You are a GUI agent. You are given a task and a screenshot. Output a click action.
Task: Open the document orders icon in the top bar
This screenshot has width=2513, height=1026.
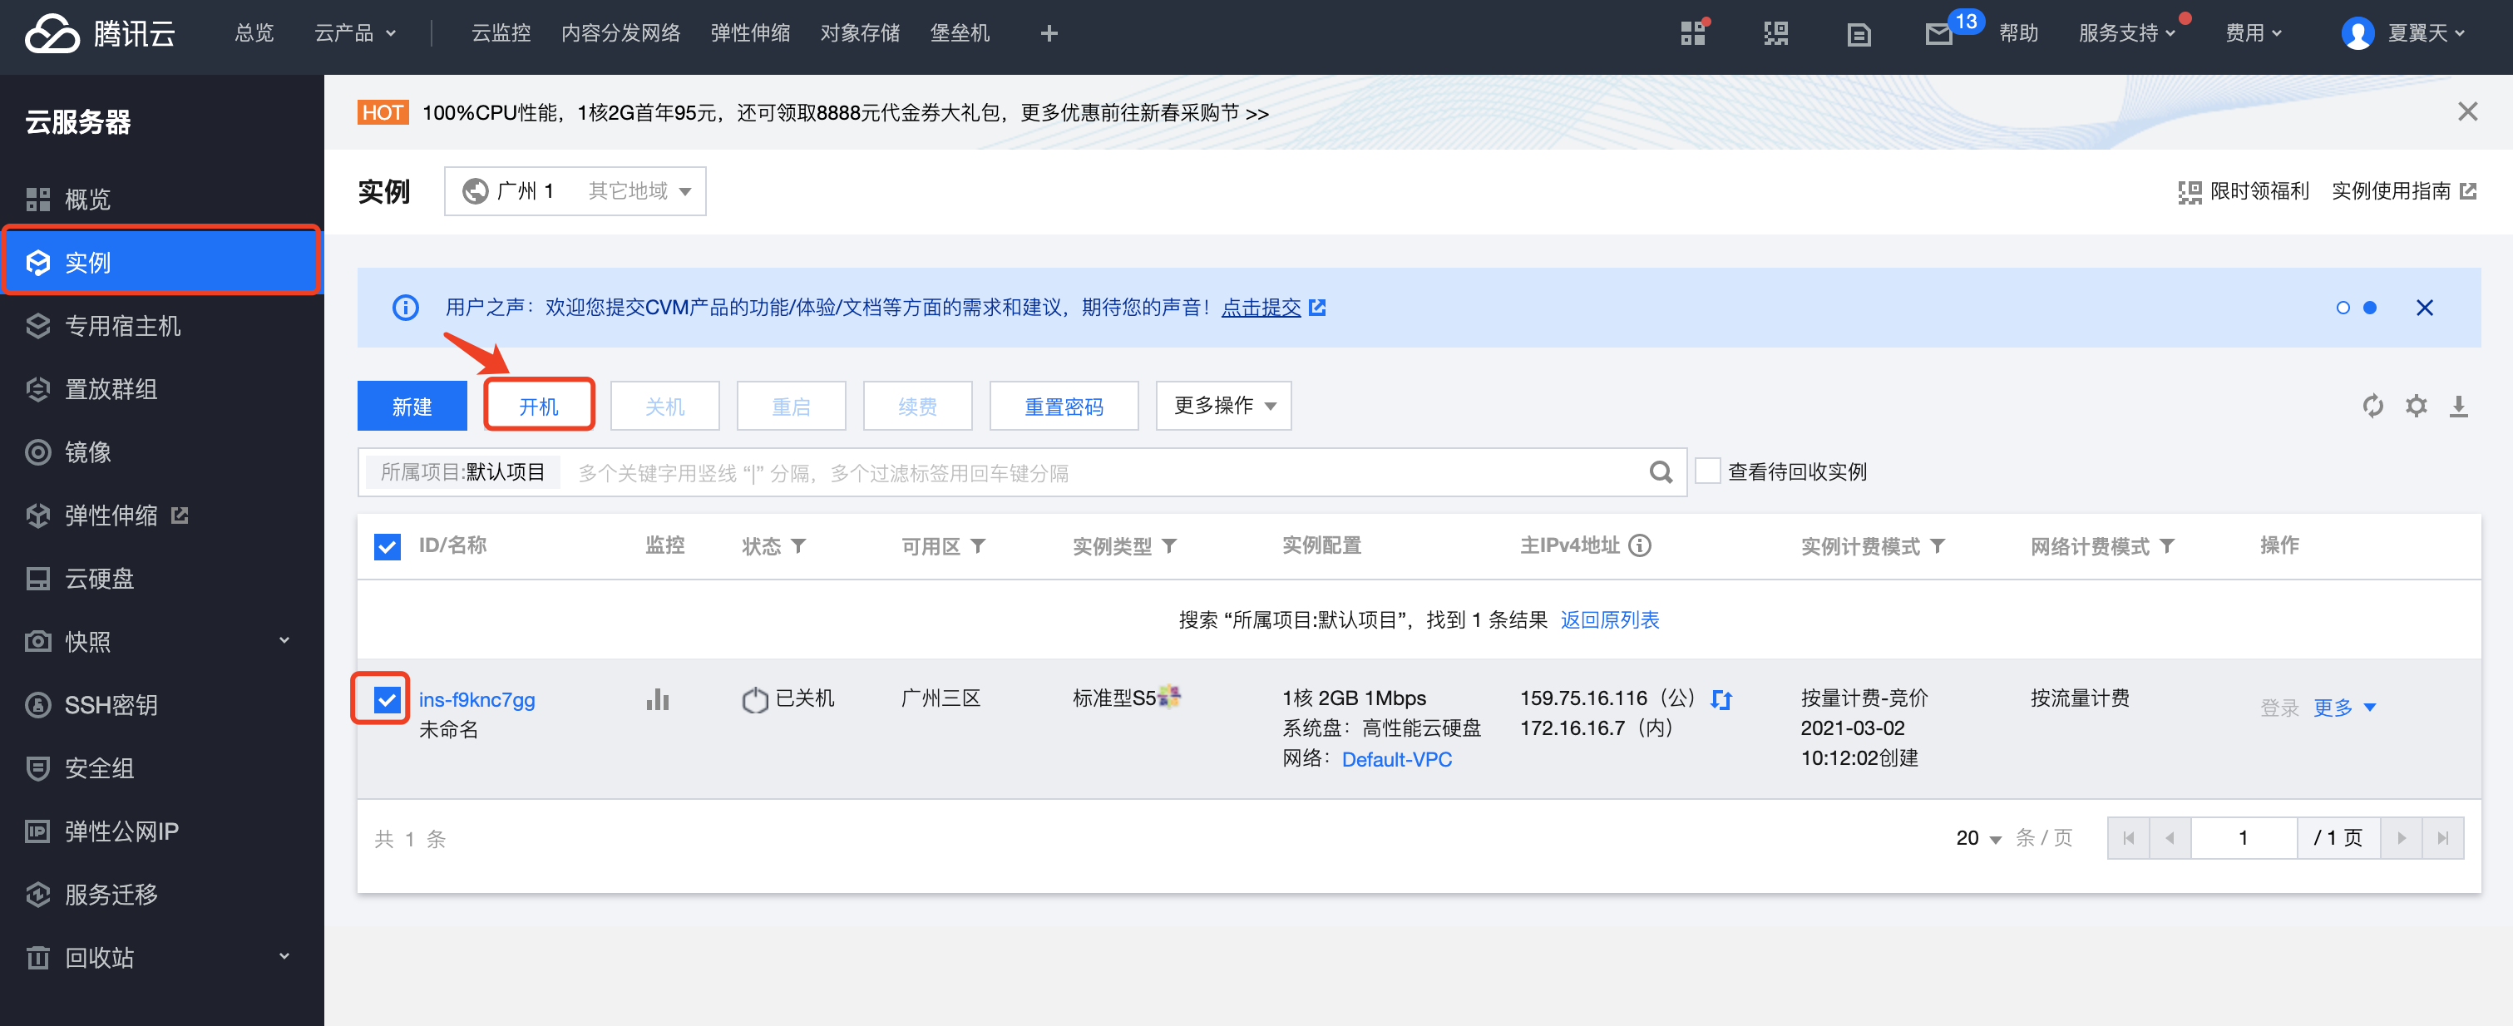point(1859,35)
